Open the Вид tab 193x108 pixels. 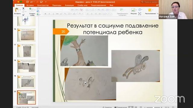click(x=111, y=5)
